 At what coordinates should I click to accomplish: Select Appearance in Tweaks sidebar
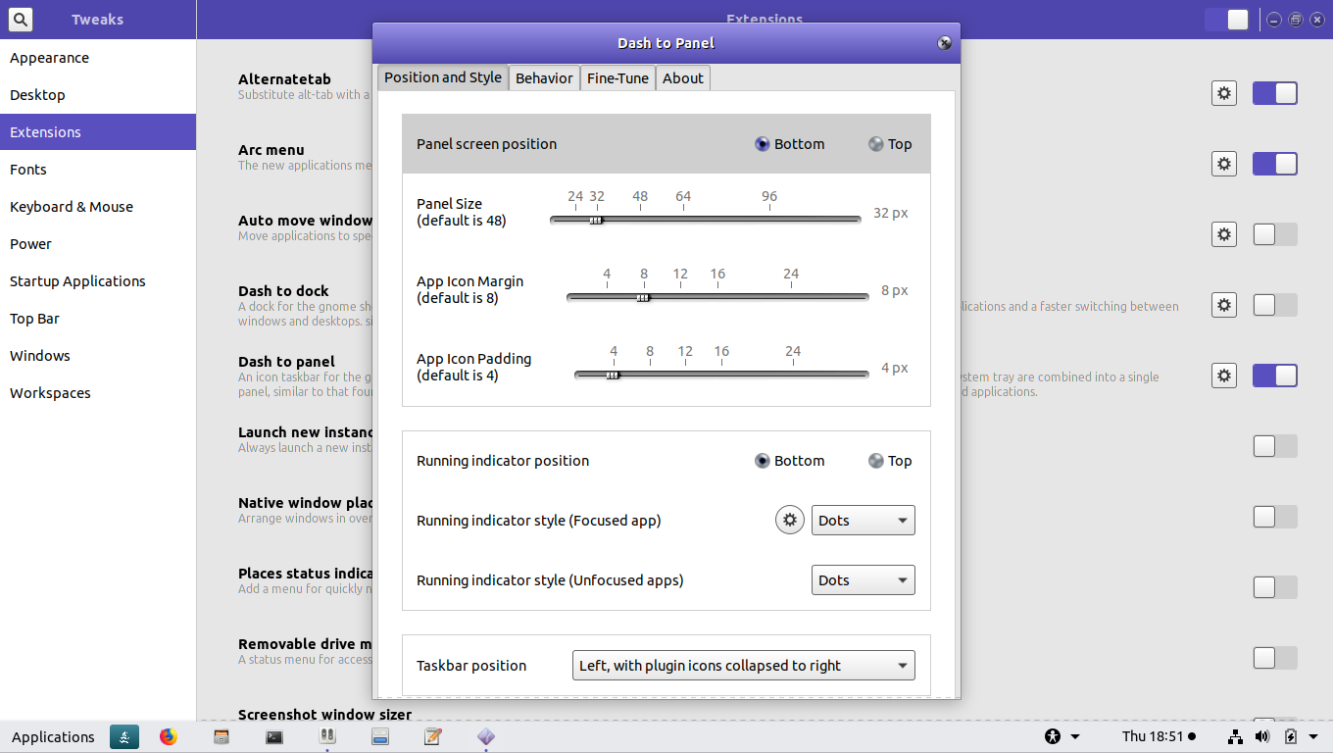pyautogui.click(x=98, y=58)
